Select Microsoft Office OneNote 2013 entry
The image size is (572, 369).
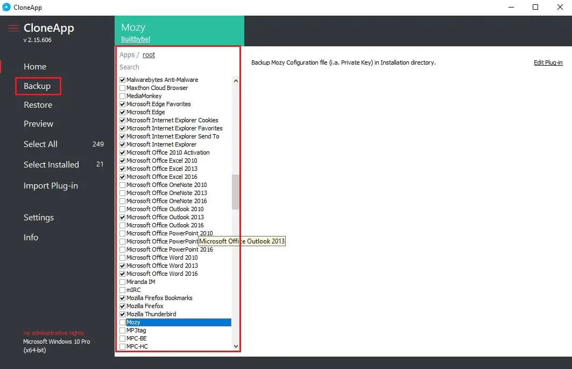tap(166, 193)
